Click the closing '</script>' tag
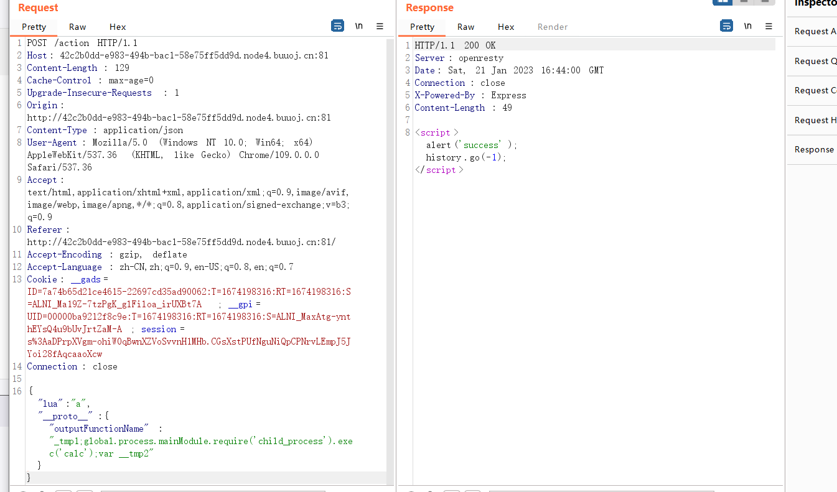This screenshot has width=837, height=492. click(439, 170)
